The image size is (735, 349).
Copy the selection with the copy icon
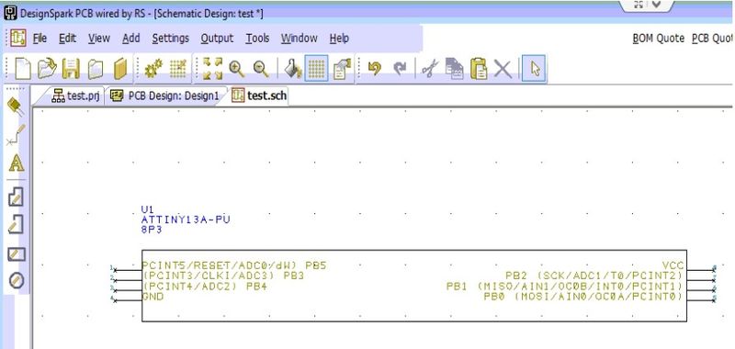pos(454,69)
